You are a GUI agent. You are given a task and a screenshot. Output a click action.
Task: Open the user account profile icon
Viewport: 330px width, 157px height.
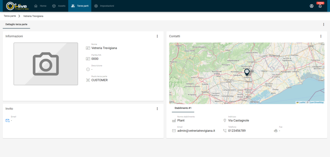point(311,6)
